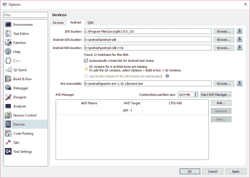
Task: Click Start AVD Manager button
Action: [x=216, y=95]
